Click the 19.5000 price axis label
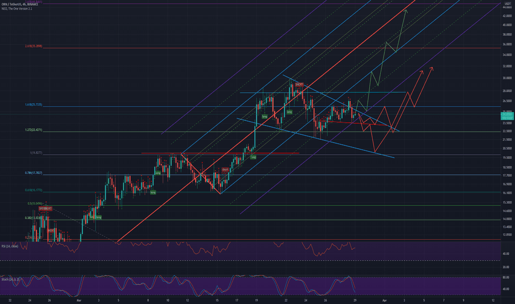The width and height of the screenshot is (515, 304). pos(507,158)
